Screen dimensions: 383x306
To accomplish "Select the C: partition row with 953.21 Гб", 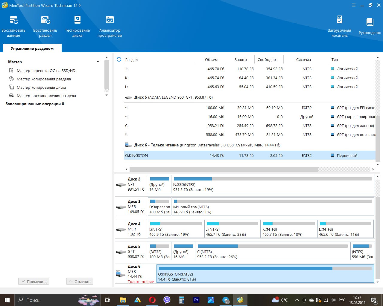I will (x=250, y=126).
